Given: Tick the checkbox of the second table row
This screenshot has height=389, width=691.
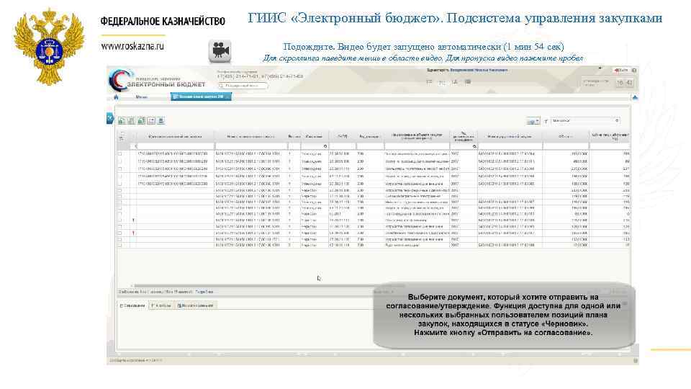Looking at the screenshot, I should 120,161.
